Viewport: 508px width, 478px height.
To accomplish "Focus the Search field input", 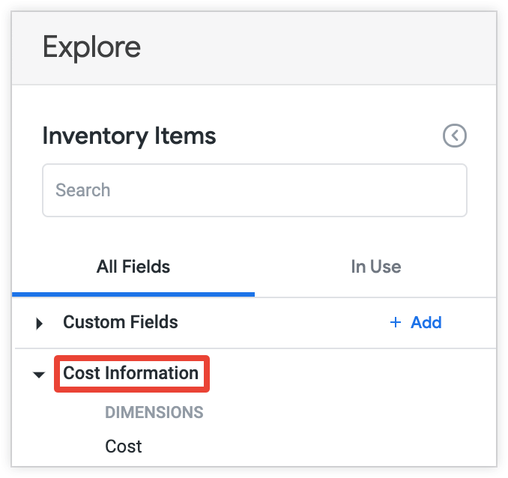I will (x=255, y=190).
